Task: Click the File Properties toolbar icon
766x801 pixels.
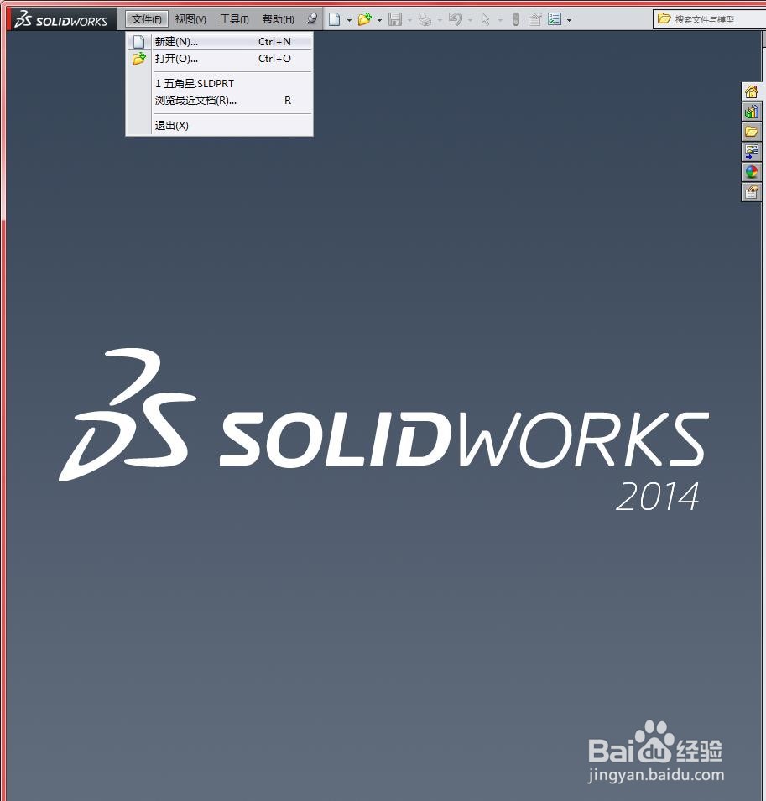Action: (x=535, y=19)
